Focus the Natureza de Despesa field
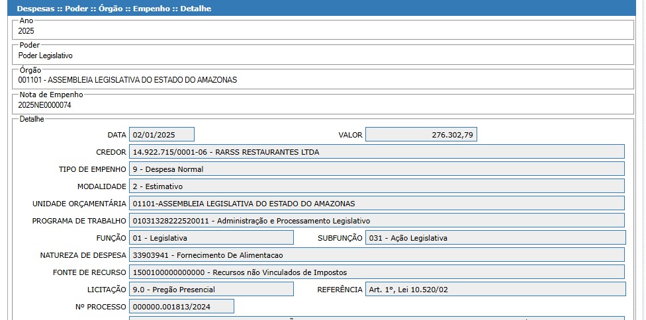This screenshot has height=320, width=646. point(376,255)
